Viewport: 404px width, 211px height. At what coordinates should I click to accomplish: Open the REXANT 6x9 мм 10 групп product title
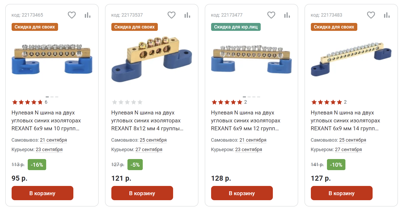click(46, 121)
